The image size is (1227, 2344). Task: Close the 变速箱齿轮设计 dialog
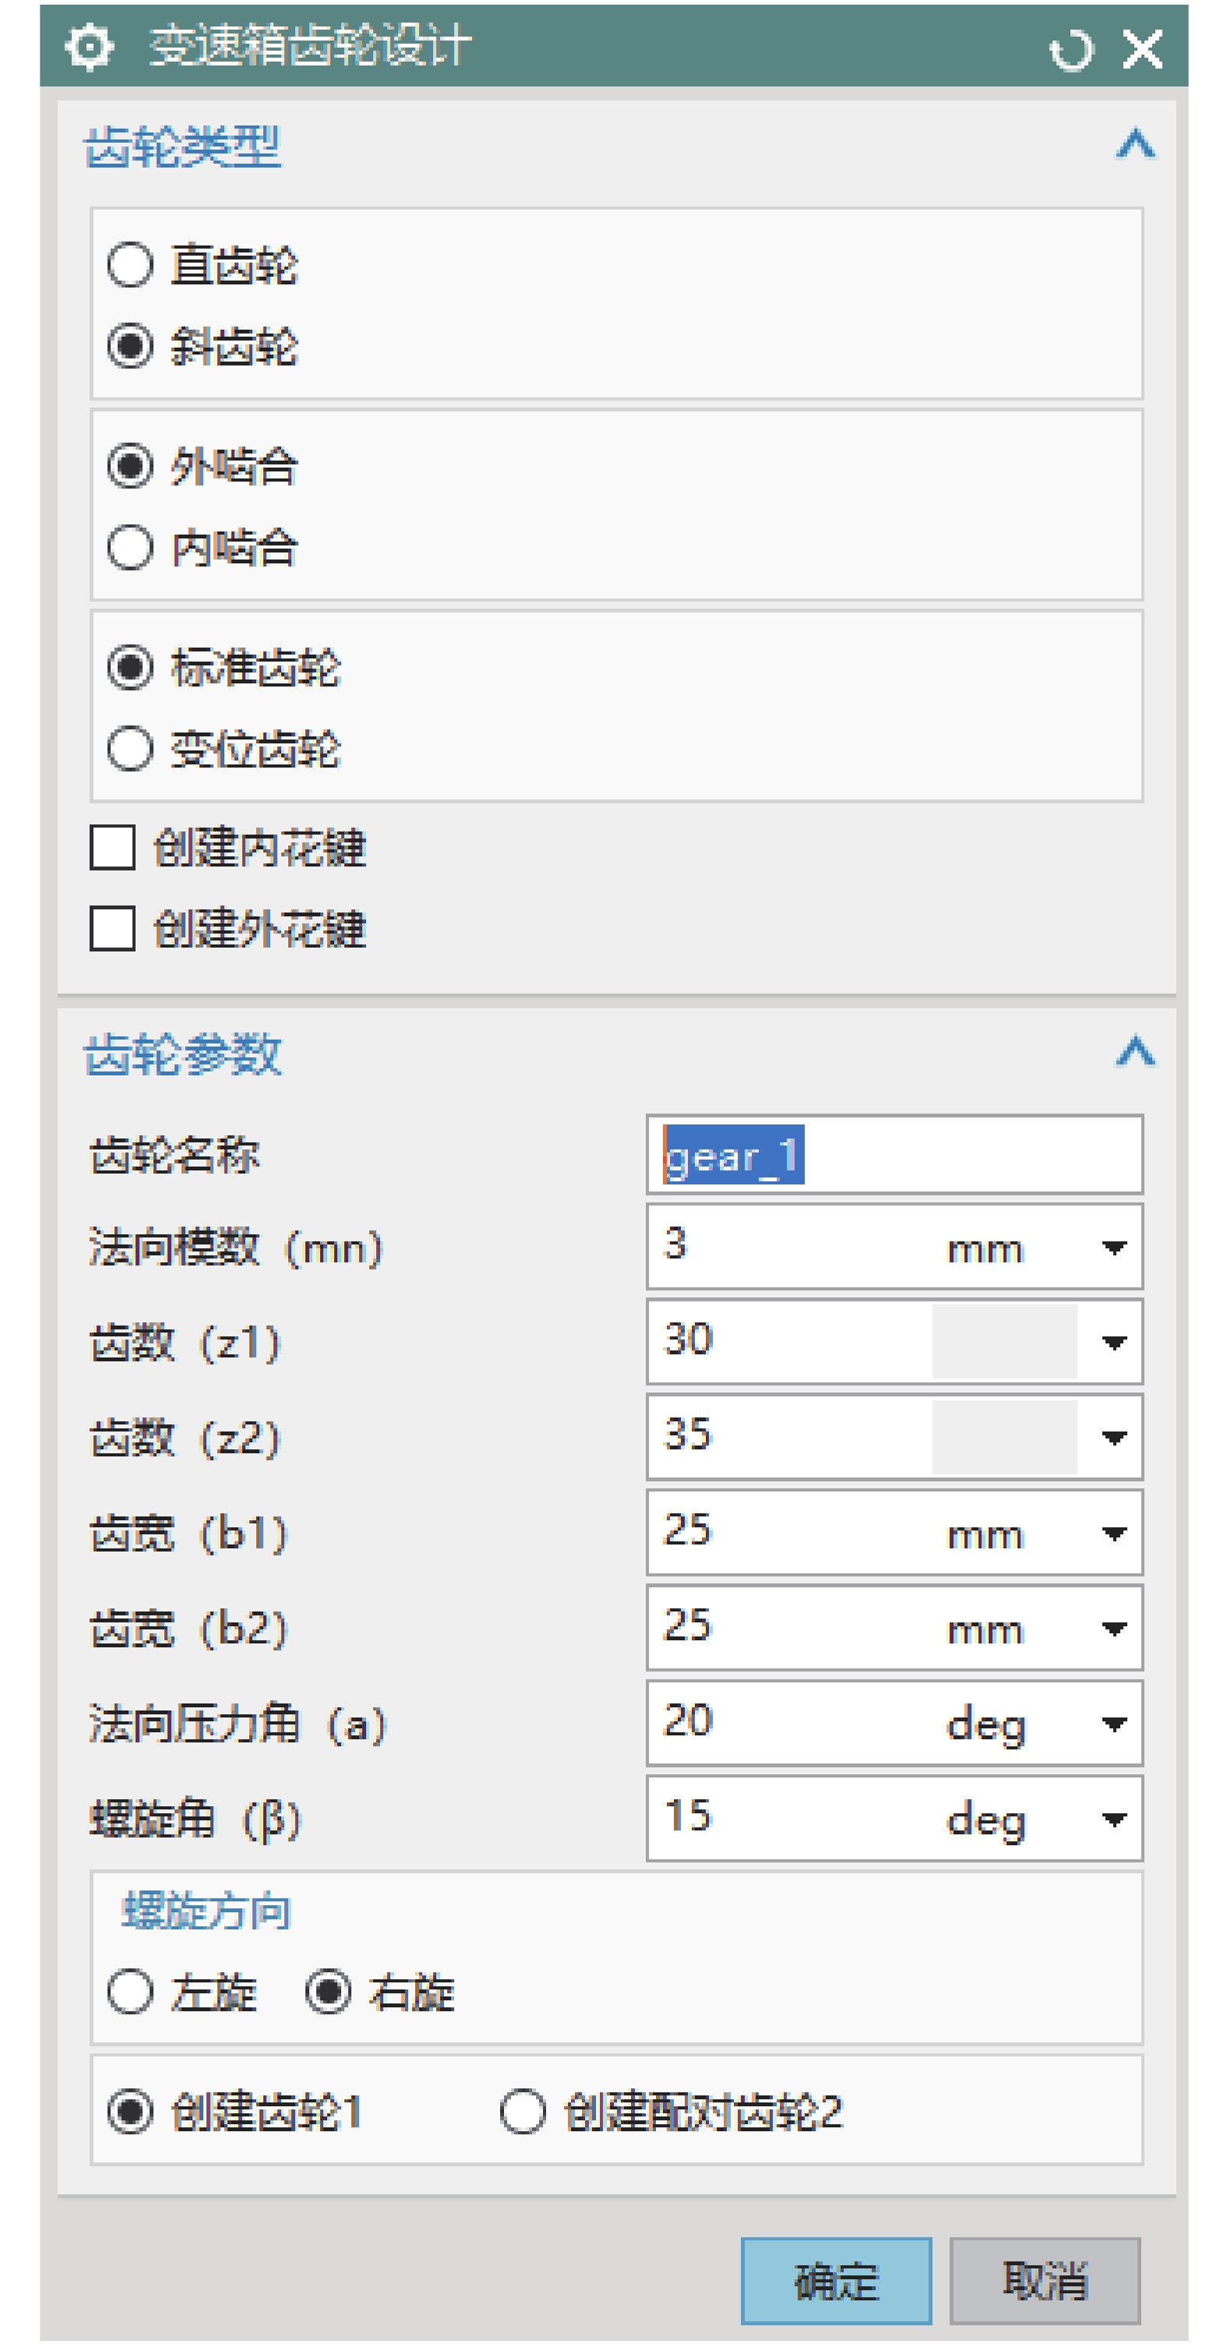(x=1142, y=49)
